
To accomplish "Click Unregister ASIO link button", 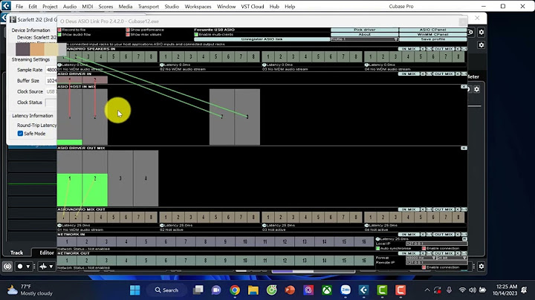I will tap(262, 39).
